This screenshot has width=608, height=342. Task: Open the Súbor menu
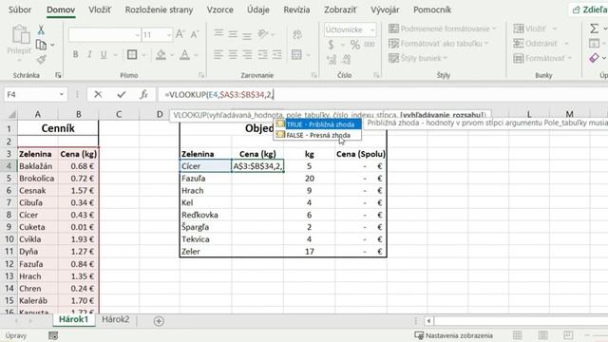coord(20,9)
